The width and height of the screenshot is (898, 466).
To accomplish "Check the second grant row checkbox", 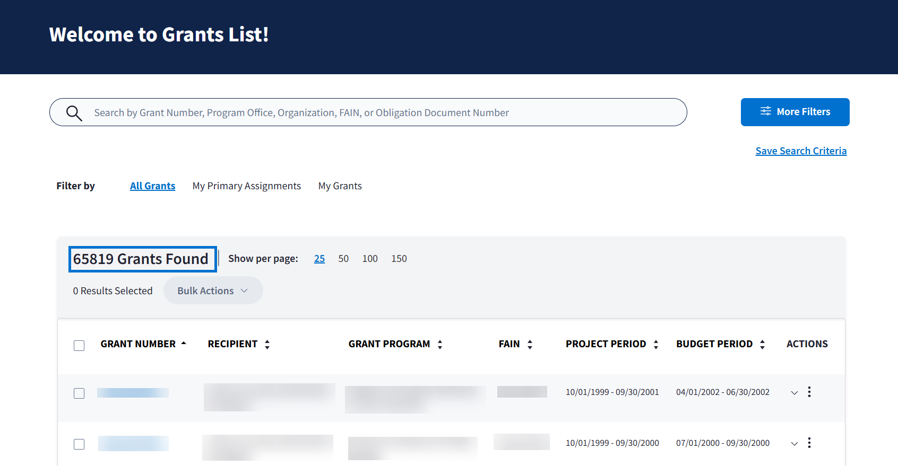I will [x=79, y=444].
